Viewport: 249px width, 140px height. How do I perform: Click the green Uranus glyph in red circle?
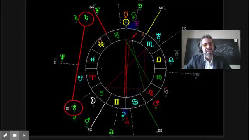[x=74, y=108]
